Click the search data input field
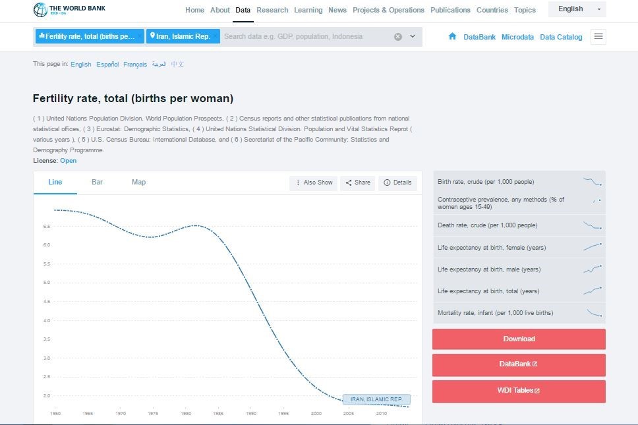 pyautogui.click(x=306, y=36)
